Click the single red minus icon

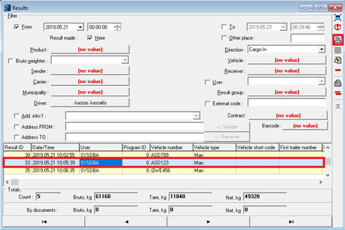338,70
